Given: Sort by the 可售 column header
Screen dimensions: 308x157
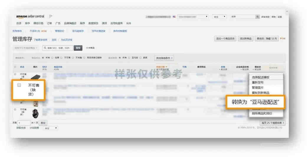Looking at the screenshot, I should click(184, 67).
